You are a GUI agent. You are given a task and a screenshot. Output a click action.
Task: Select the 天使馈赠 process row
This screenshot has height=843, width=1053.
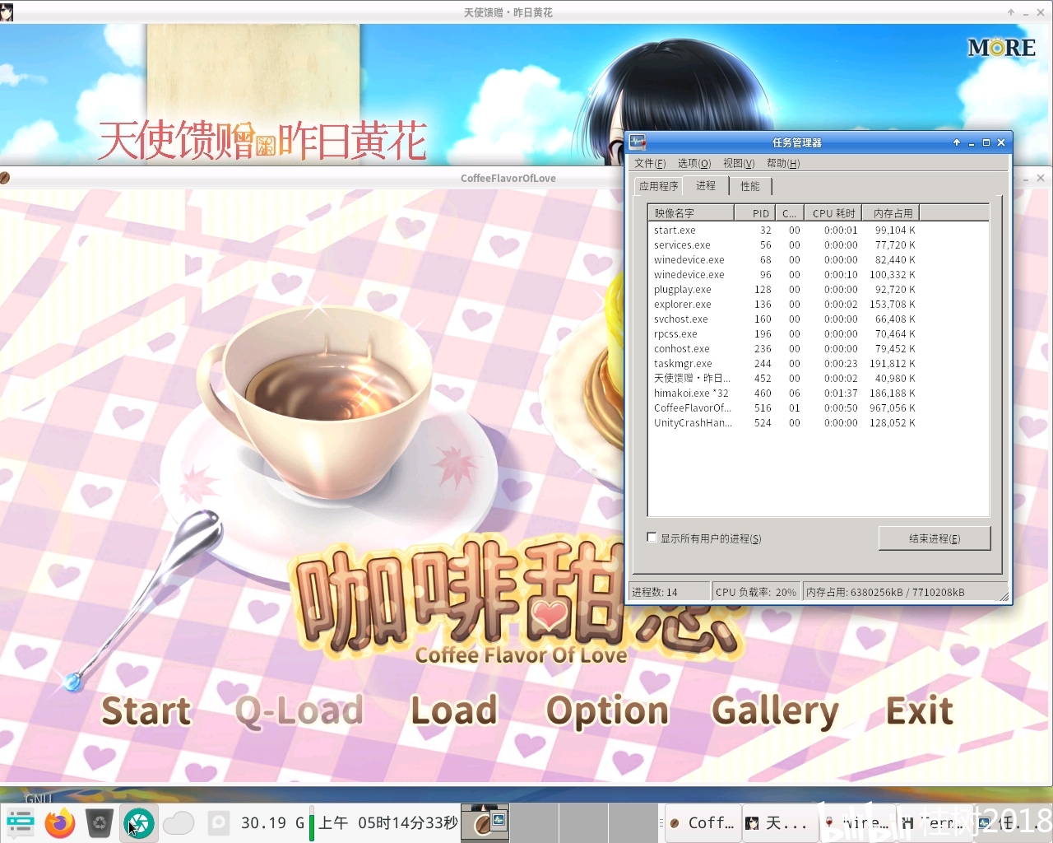tap(784, 379)
